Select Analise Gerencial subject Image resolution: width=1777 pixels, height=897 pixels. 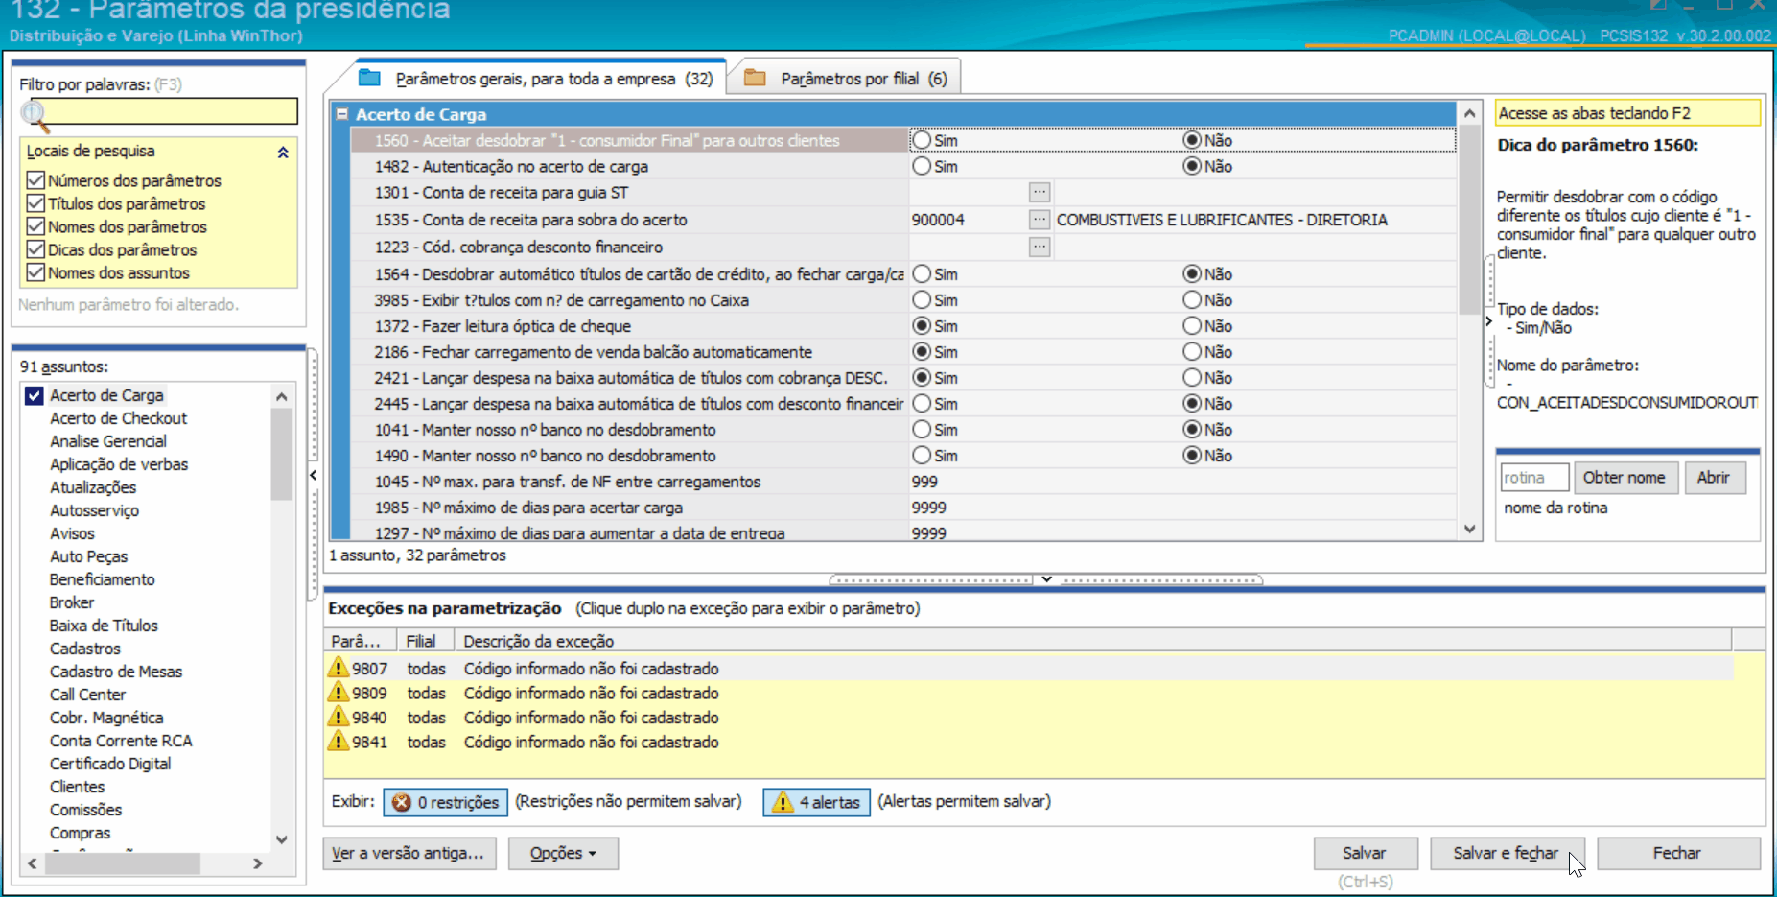pyautogui.click(x=108, y=441)
